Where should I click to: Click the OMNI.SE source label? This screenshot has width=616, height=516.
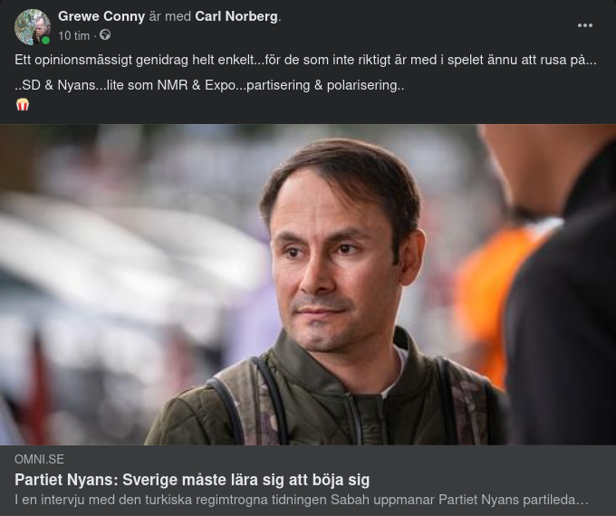coord(39,459)
